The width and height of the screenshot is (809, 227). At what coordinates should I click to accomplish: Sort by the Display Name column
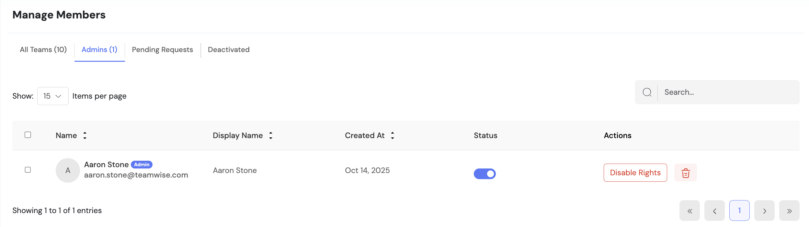[x=271, y=135]
